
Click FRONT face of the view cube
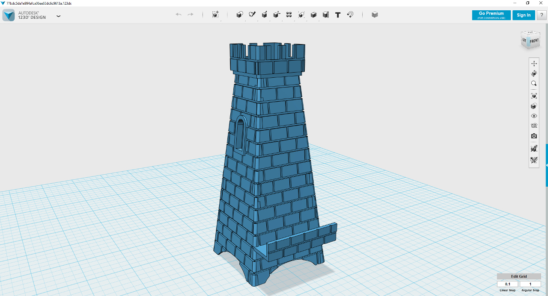click(x=534, y=41)
